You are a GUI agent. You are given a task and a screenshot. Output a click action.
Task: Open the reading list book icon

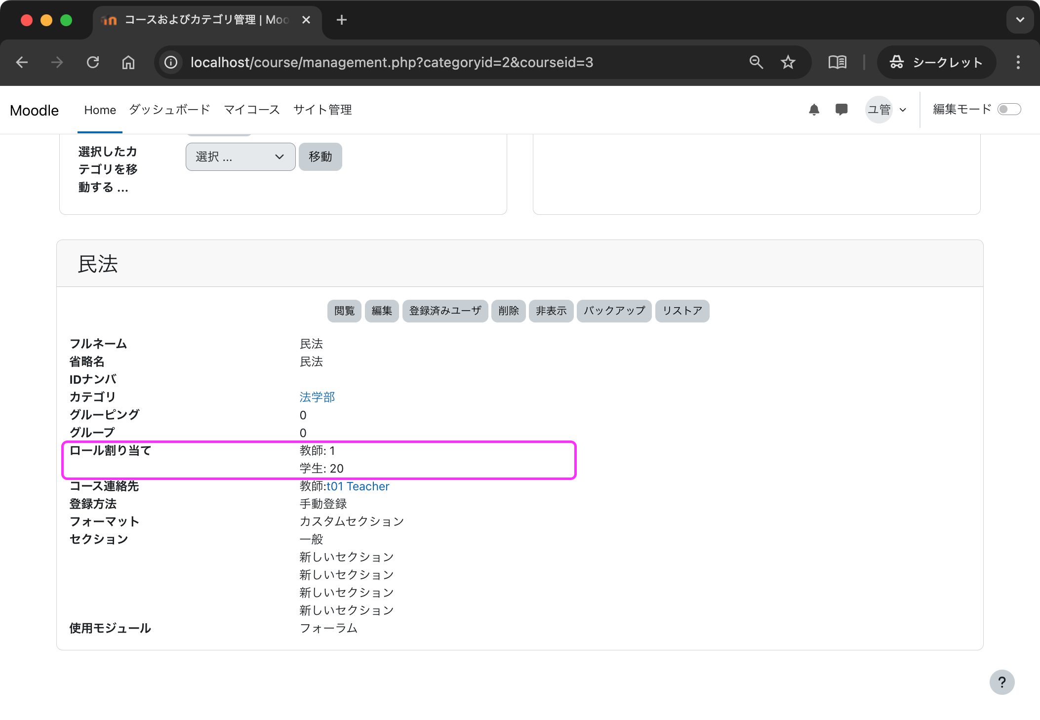click(837, 62)
